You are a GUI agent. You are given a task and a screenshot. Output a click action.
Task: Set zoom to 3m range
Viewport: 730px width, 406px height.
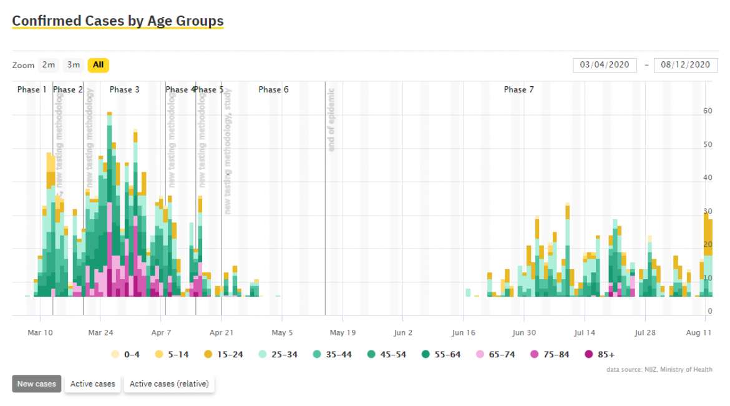pyautogui.click(x=74, y=65)
